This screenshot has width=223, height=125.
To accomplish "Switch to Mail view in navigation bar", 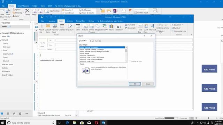I will pyautogui.click(x=2, y=114).
